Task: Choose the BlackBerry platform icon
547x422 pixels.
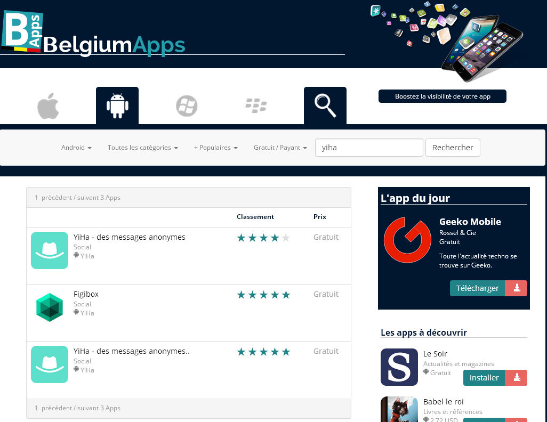Action: click(x=256, y=106)
